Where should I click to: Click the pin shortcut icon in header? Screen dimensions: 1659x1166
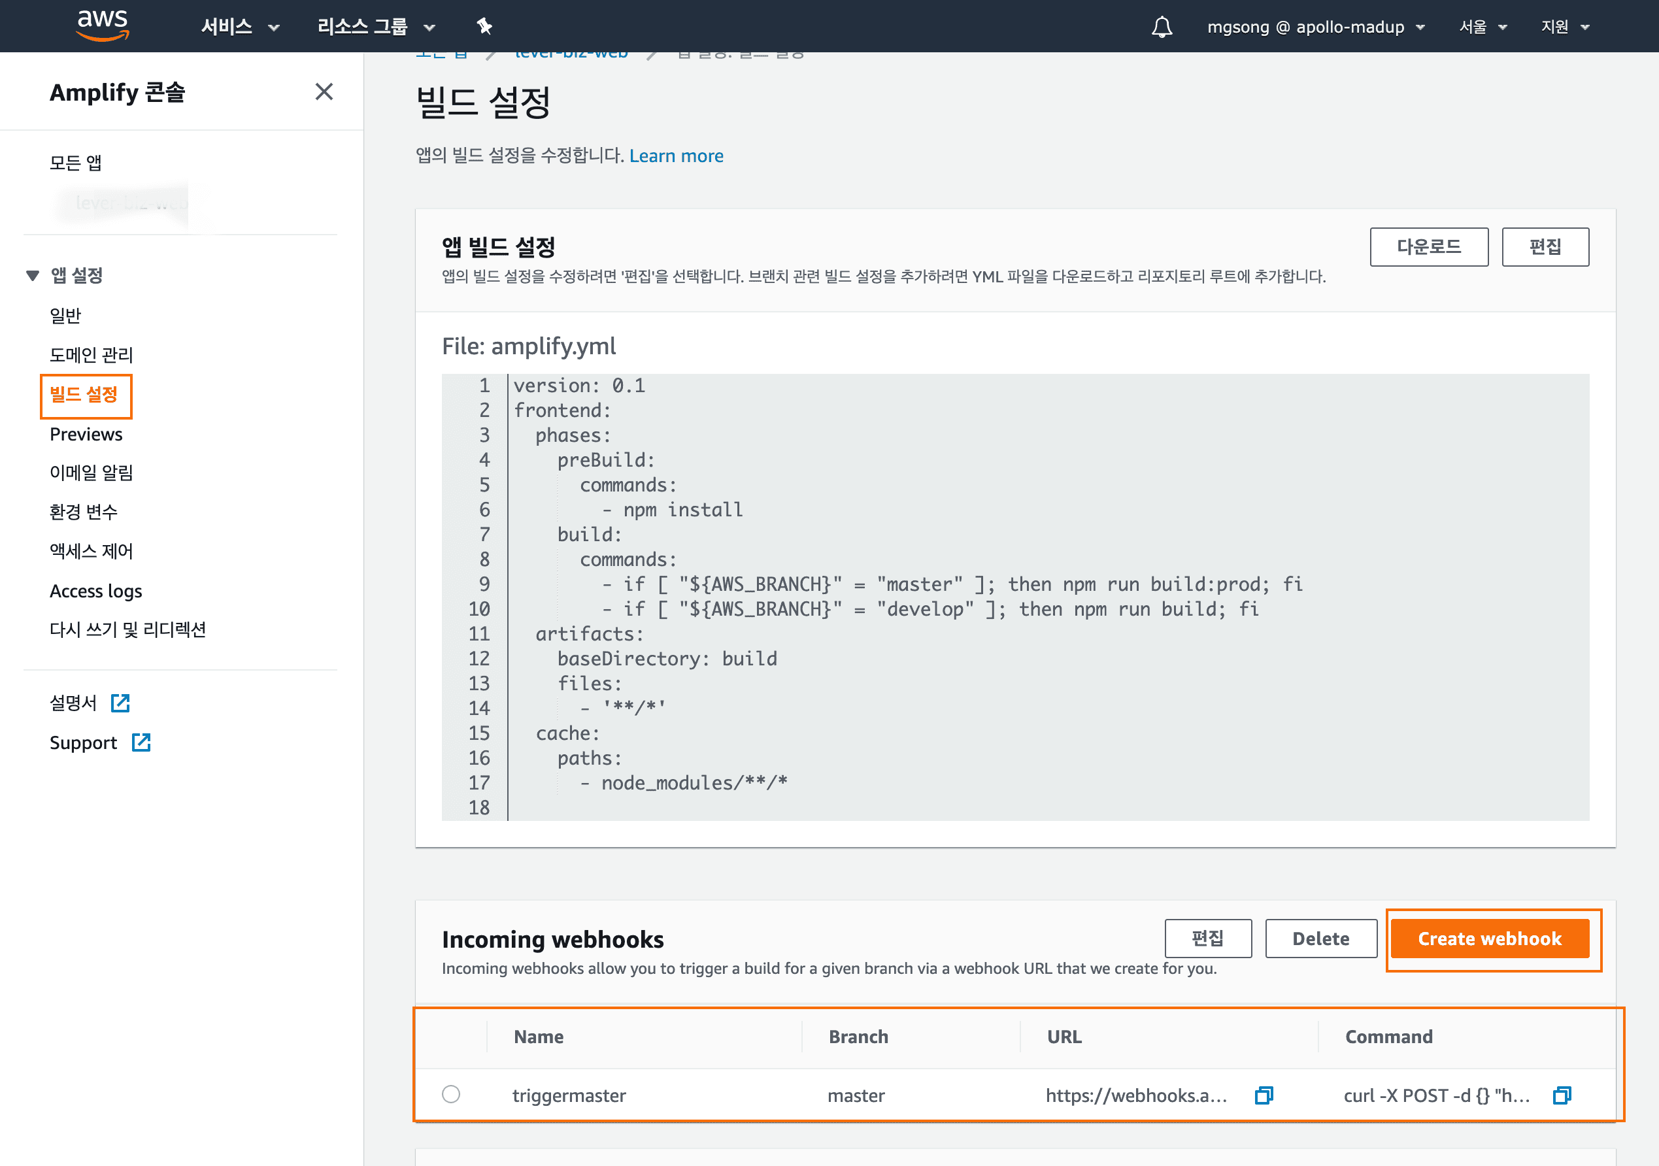pos(484,27)
